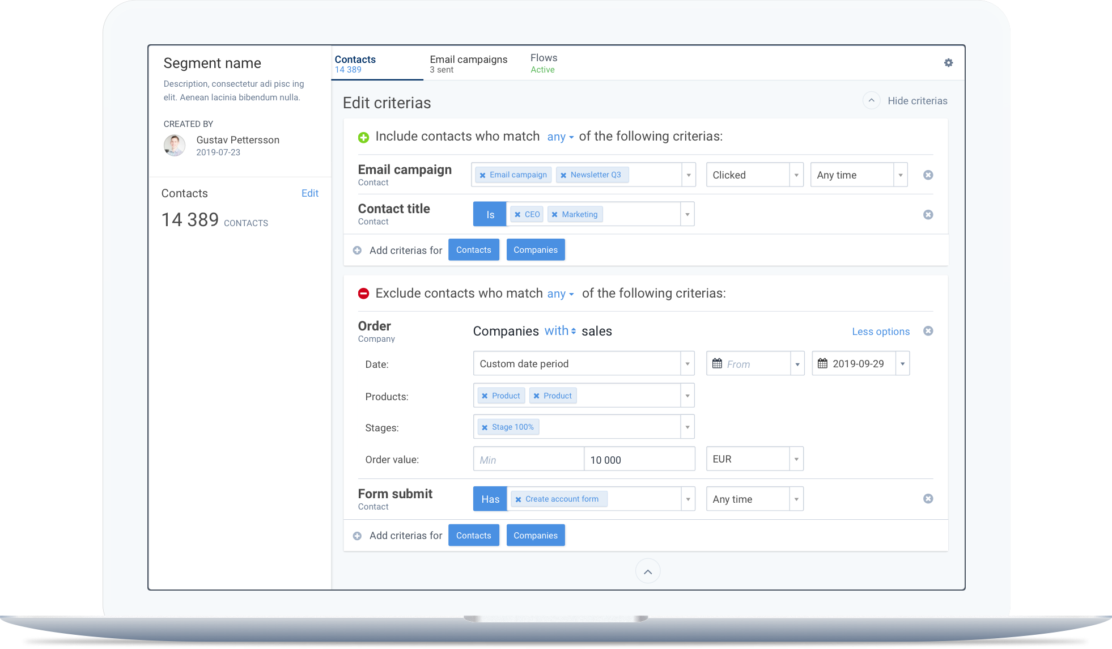Expand the Email campaign dropdown arrow

click(x=689, y=175)
